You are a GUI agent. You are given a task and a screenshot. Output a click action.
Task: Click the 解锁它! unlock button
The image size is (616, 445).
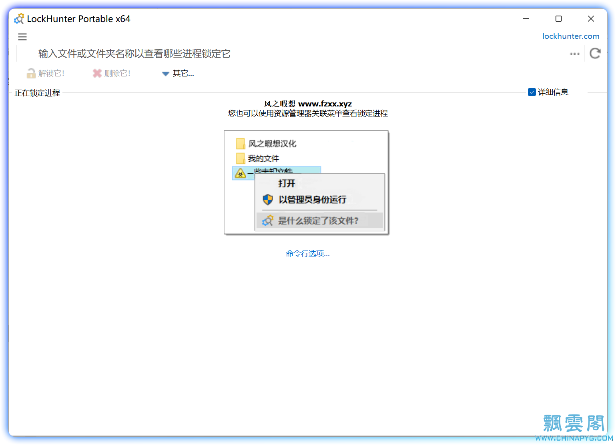tap(46, 73)
